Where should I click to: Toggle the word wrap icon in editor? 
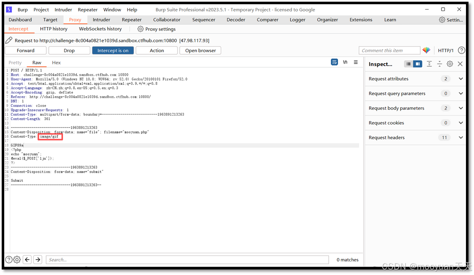[334, 62]
